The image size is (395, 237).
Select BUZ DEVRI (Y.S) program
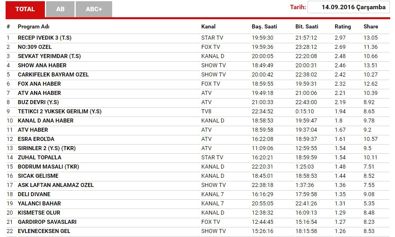coord(38,102)
